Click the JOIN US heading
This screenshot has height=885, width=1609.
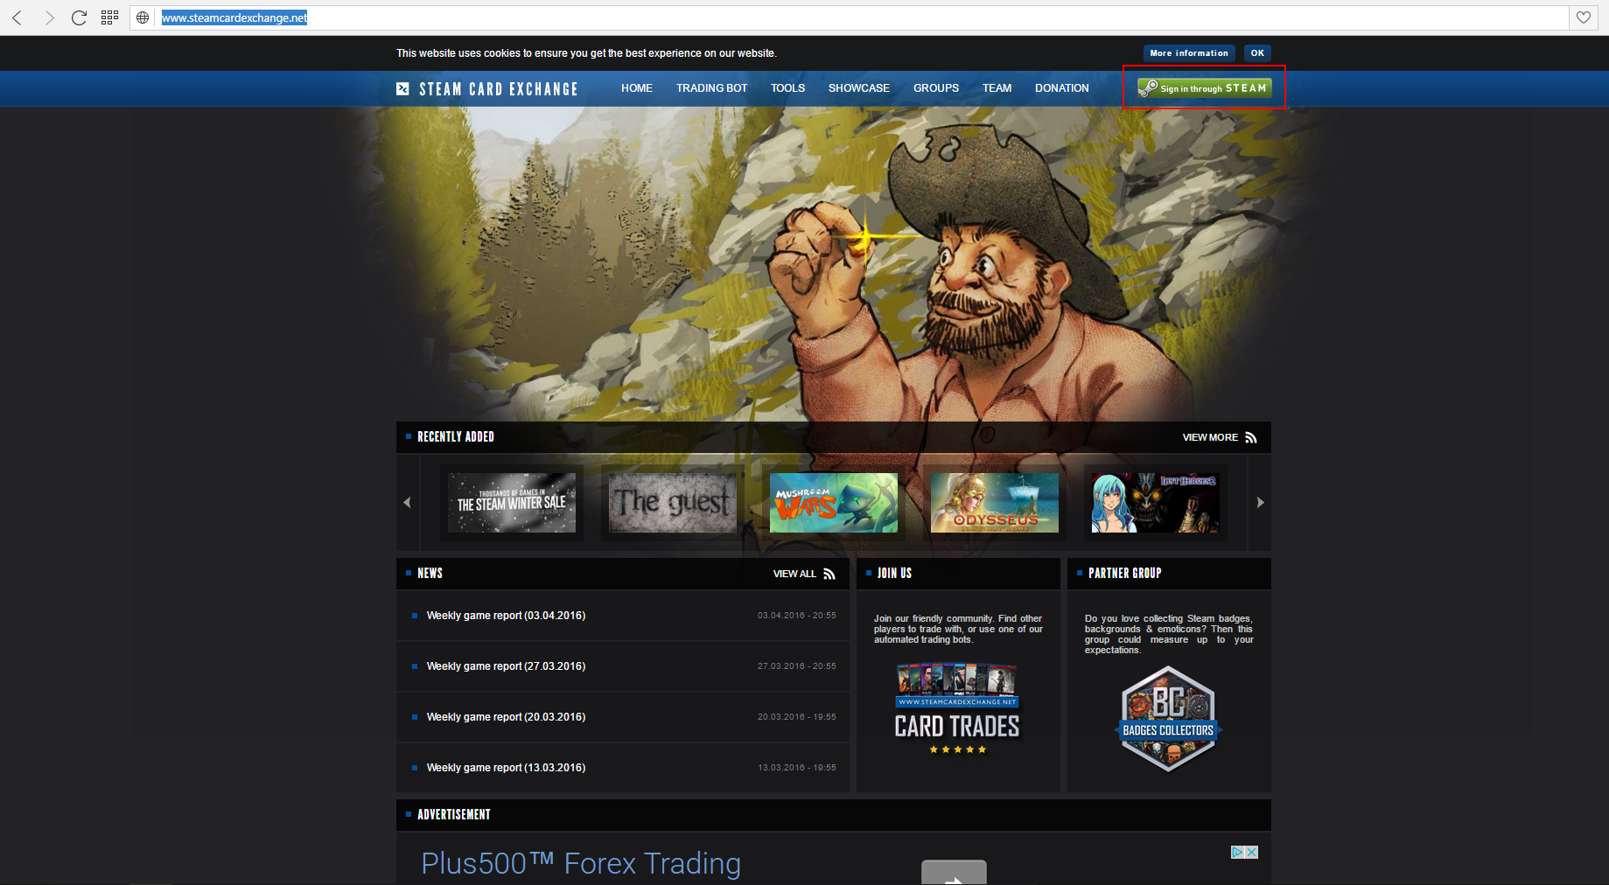coord(894,574)
